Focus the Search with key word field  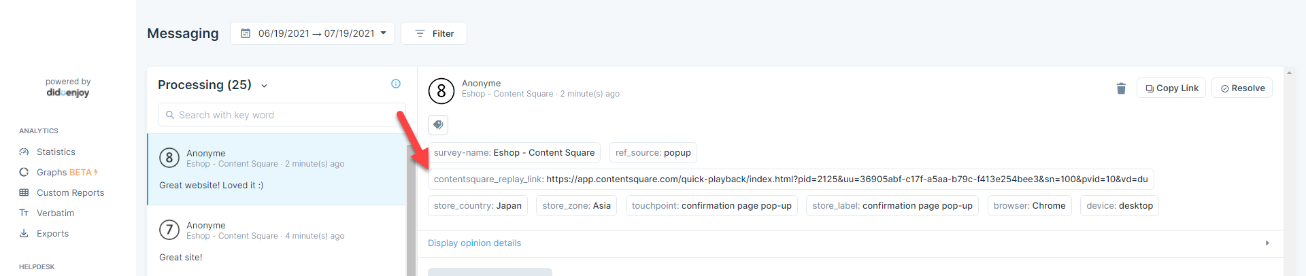(x=282, y=115)
